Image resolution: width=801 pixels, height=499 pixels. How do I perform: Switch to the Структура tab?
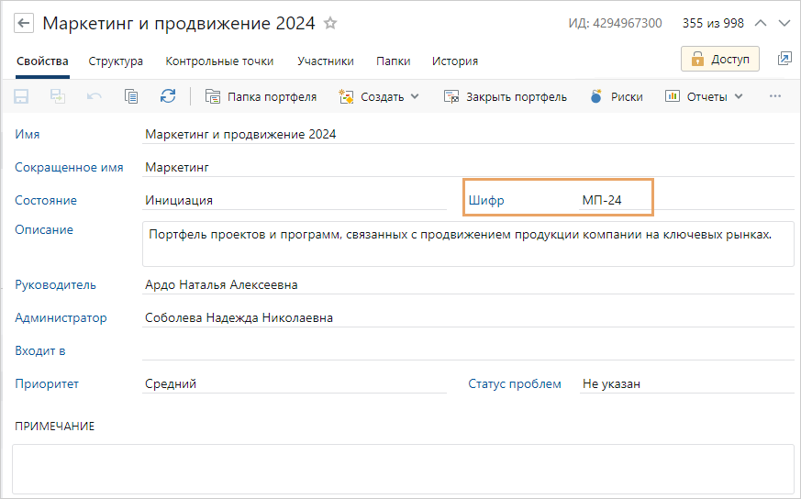point(116,61)
